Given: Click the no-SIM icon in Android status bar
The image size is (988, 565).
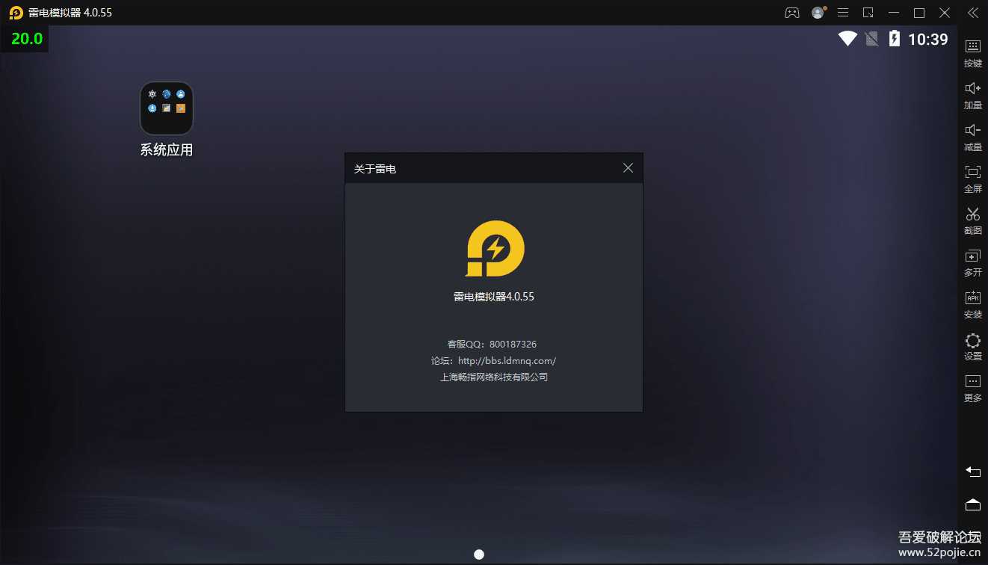Looking at the screenshot, I should coord(871,38).
